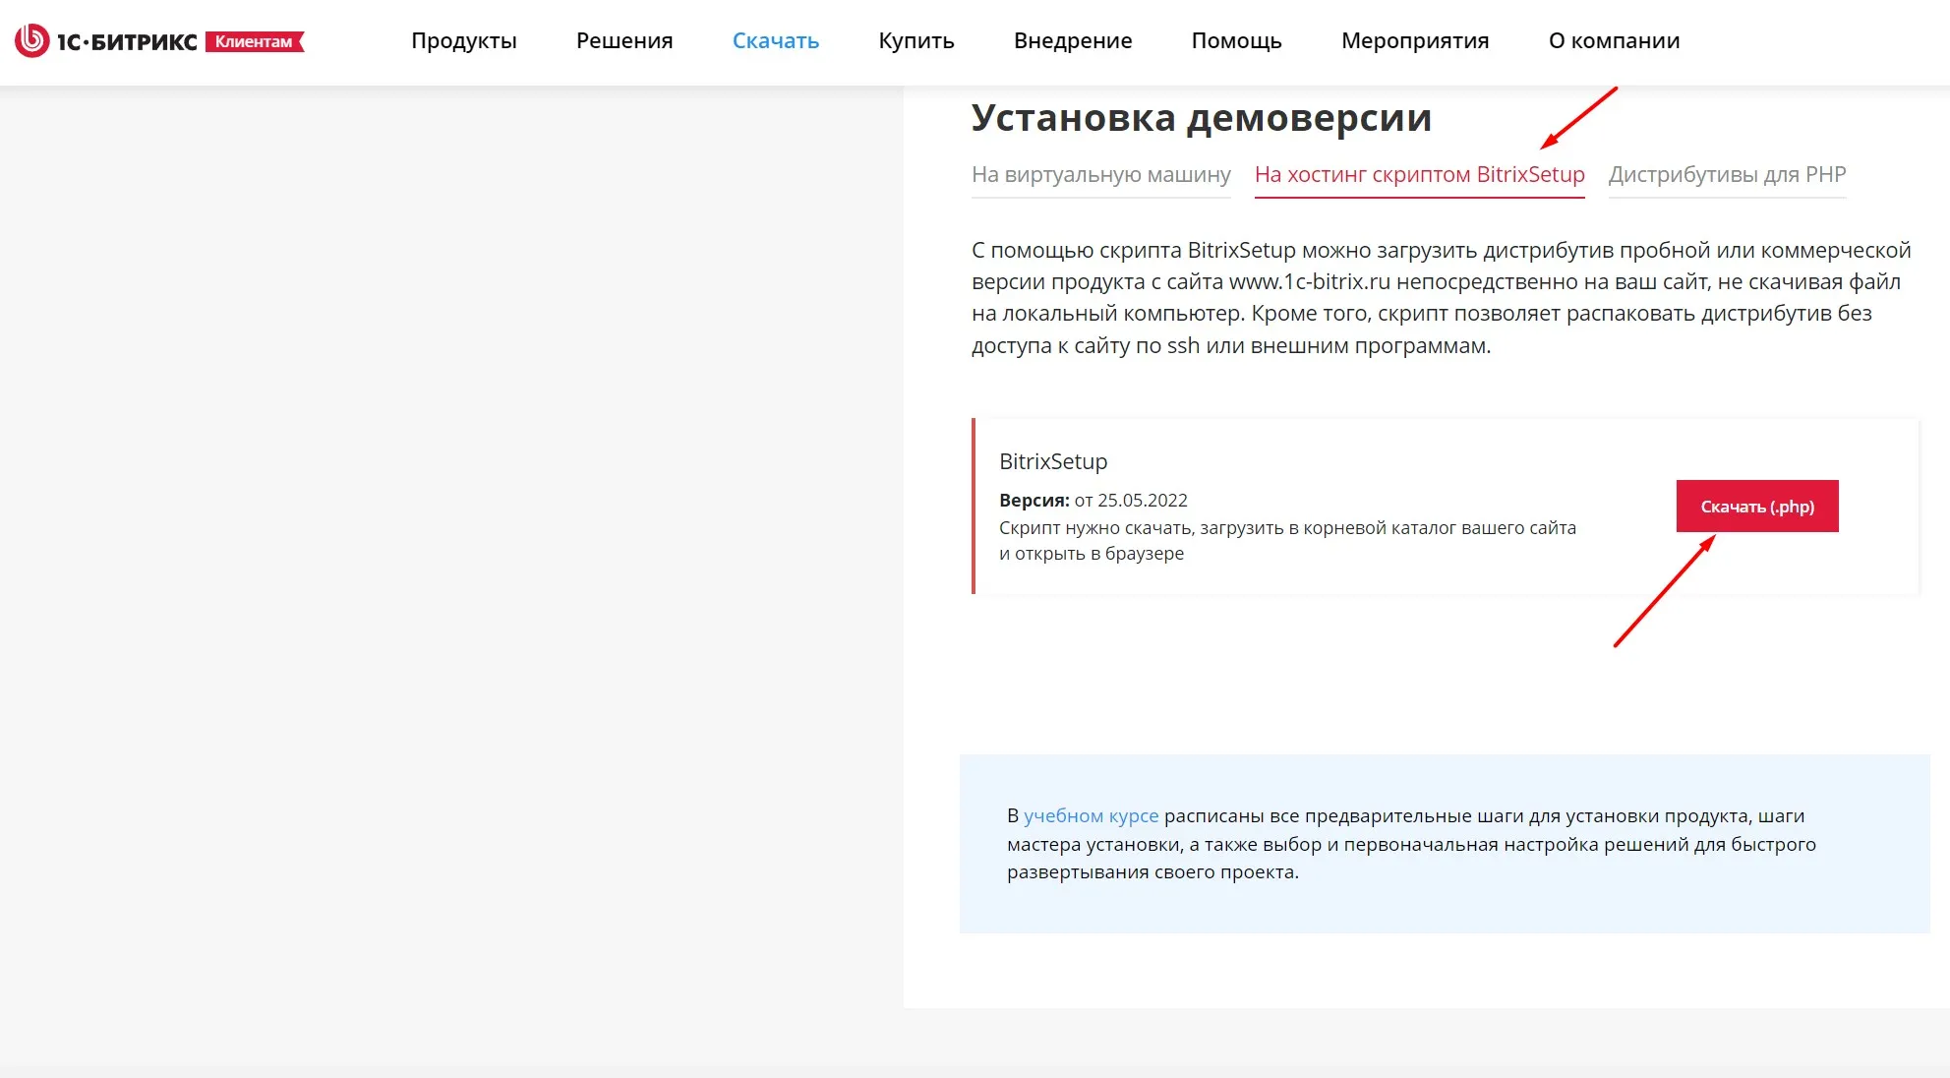Select На хостинг скриптом BitrixSetup tab

tap(1420, 175)
